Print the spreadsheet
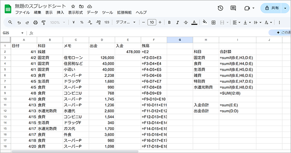Image resolution: width=291 pixels, height=153 pixels. coord(35,22)
